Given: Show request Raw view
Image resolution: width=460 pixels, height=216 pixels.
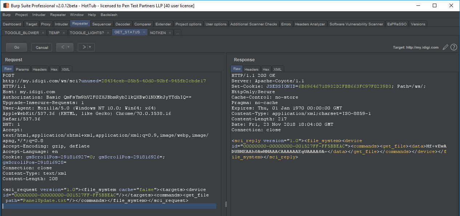Looking at the screenshot, I should (x=8, y=69).
